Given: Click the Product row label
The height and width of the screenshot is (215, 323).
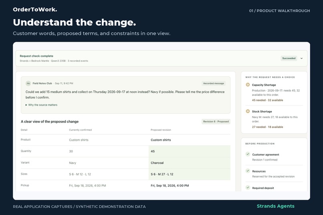Looking at the screenshot, I should pyautogui.click(x=26, y=139).
